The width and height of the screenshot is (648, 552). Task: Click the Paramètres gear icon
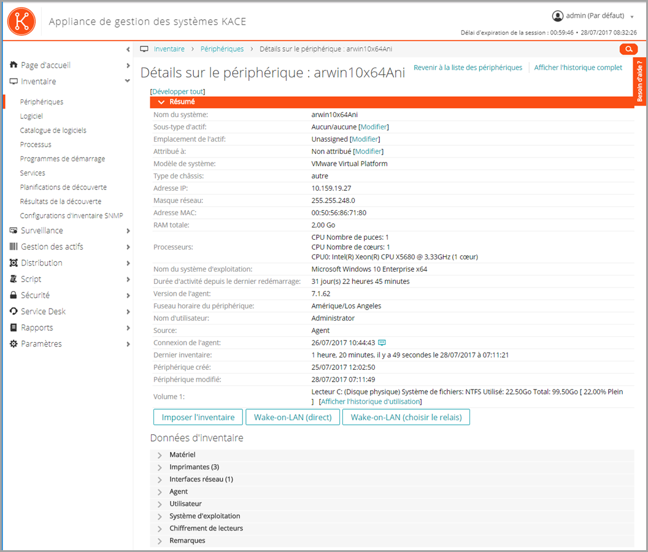pyautogui.click(x=13, y=343)
